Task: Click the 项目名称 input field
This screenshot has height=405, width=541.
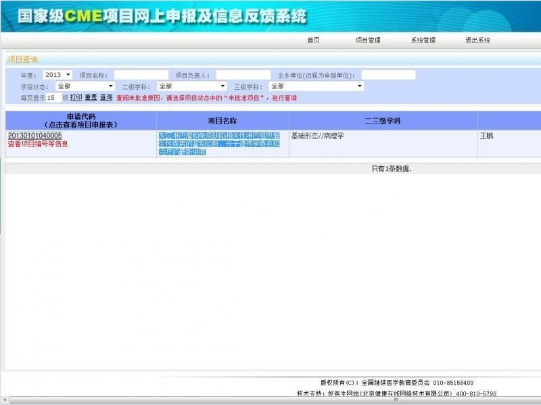Action: tap(141, 75)
